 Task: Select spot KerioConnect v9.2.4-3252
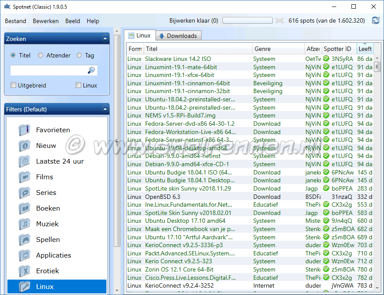(250, 285)
